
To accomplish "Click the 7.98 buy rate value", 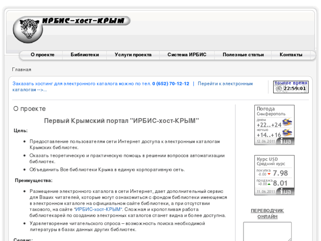I will tap(280, 173).
